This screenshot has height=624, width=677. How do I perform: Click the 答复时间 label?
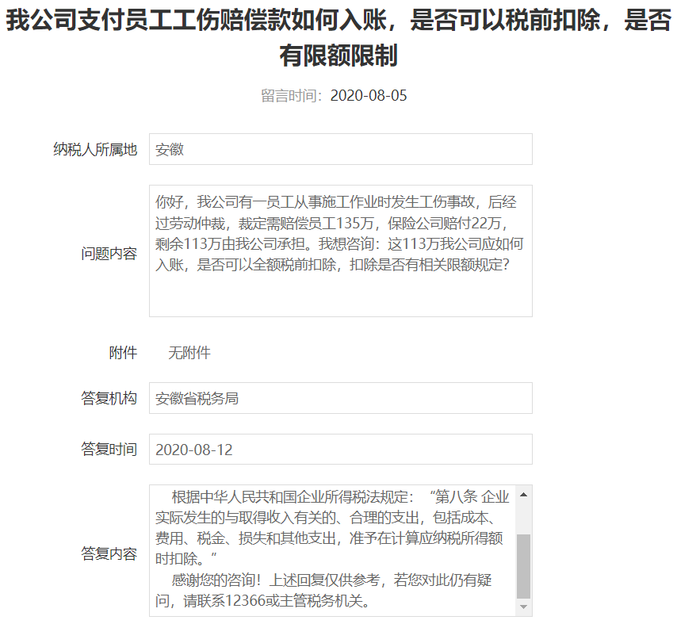click(109, 450)
